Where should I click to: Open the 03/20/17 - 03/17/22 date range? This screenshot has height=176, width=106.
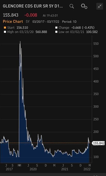(x=46, y=22)
